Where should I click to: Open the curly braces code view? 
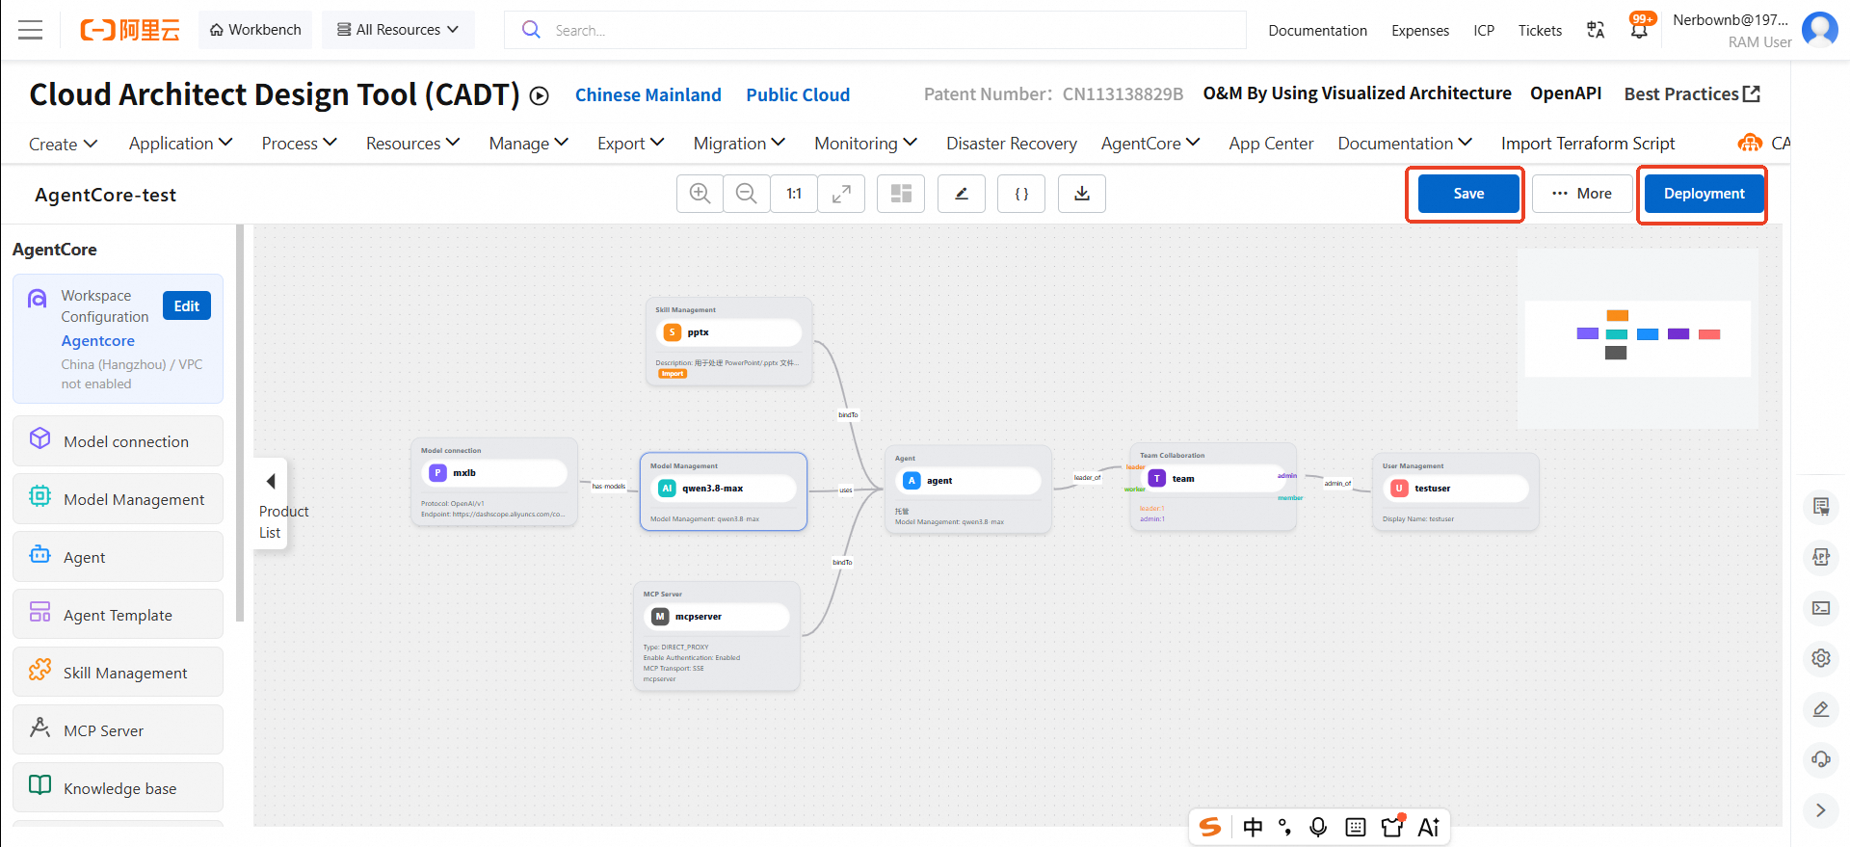click(1021, 194)
